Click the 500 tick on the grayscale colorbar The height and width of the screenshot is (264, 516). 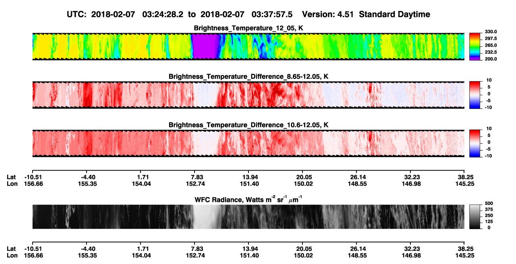[x=490, y=203]
